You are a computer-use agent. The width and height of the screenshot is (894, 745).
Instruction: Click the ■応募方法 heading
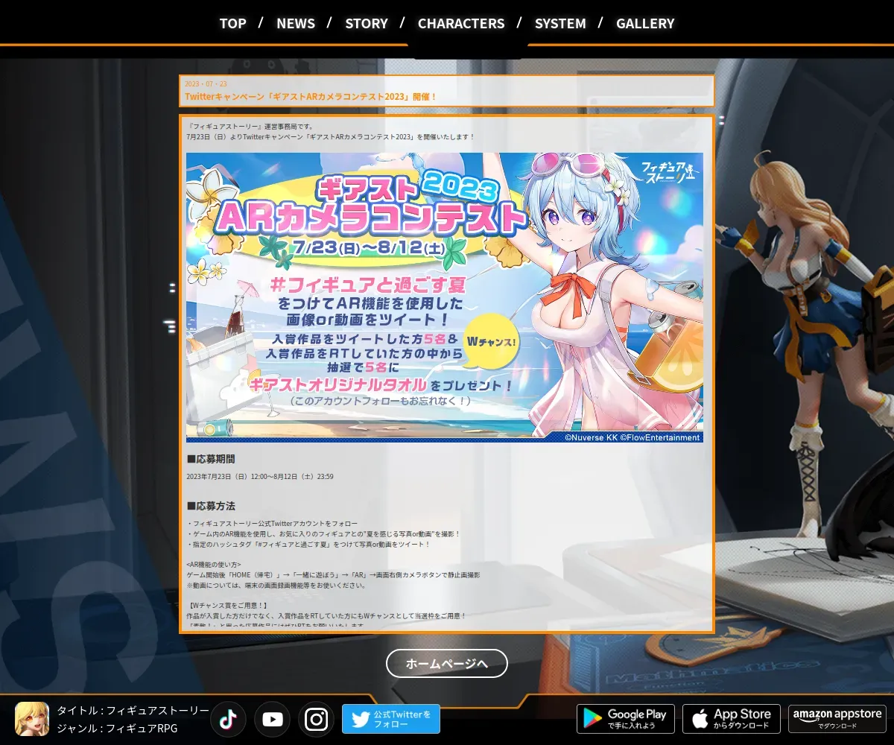[211, 506]
